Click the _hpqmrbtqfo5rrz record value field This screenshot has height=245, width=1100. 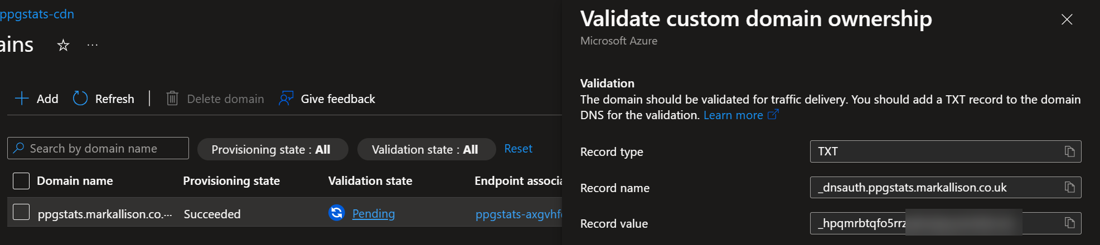click(946, 223)
